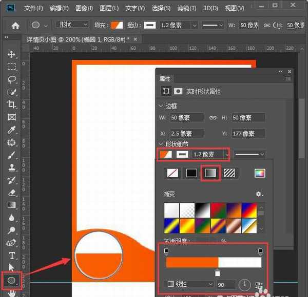Click the gradient angle field showing 90
This screenshot has height=297, width=308.
(x=226, y=284)
